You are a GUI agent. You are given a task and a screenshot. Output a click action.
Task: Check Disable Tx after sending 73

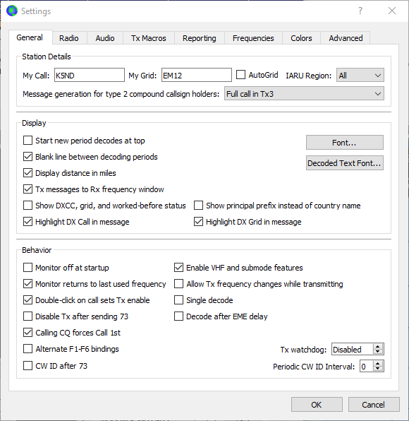click(x=28, y=316)
